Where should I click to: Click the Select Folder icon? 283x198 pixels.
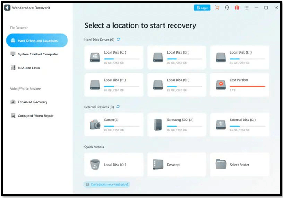pyautogui.click(x=221, y=164)
